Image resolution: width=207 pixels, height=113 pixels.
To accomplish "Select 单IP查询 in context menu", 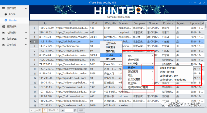I will (111, 47).
